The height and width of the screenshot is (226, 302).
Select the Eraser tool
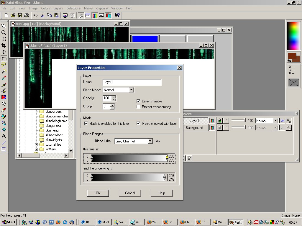(4, 110)
